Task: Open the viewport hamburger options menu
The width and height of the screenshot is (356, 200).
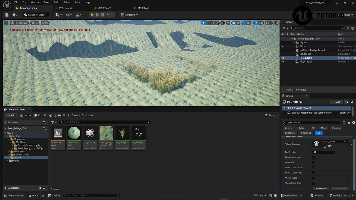Action: point(6,23)
